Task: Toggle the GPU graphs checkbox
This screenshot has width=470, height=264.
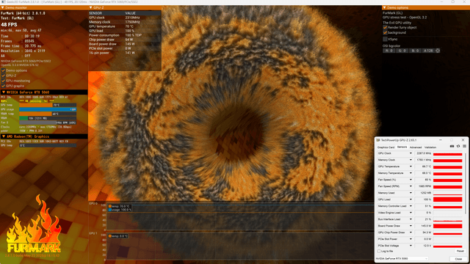Action: point(3,86)
